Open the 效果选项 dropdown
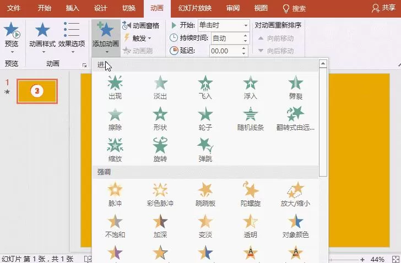 point(72,38)
